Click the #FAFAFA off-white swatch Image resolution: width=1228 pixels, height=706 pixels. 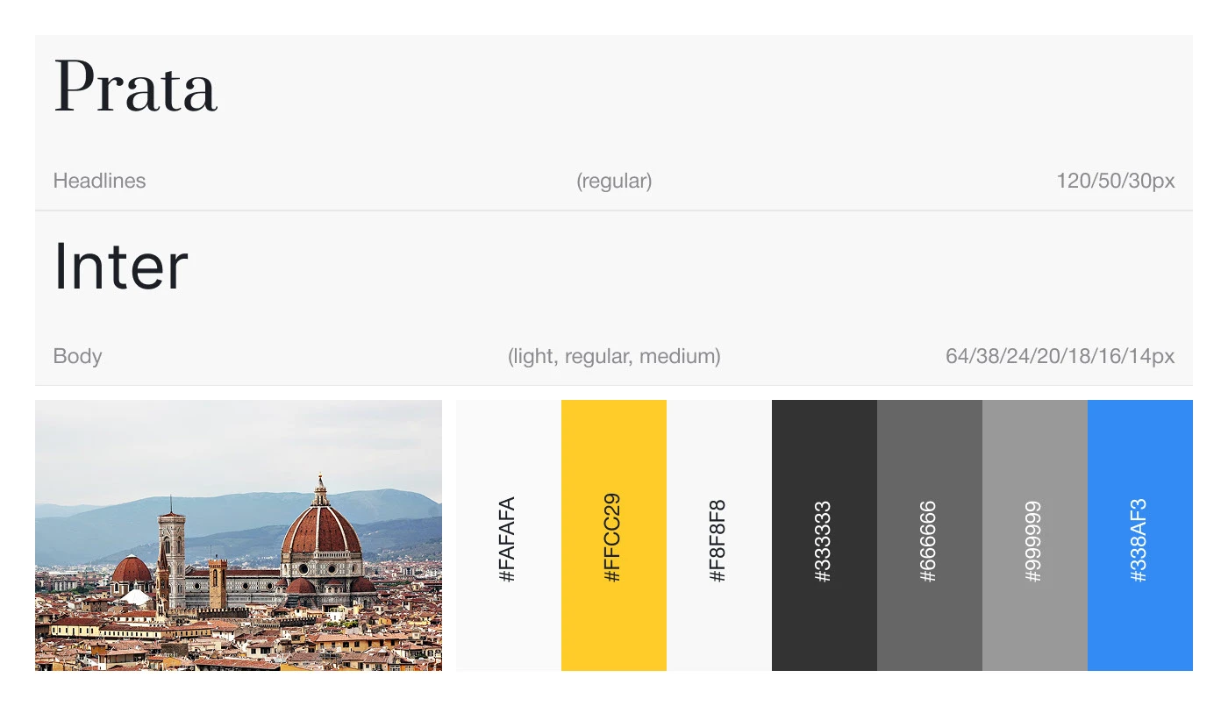pyautogui.click(x=509, y=535)
